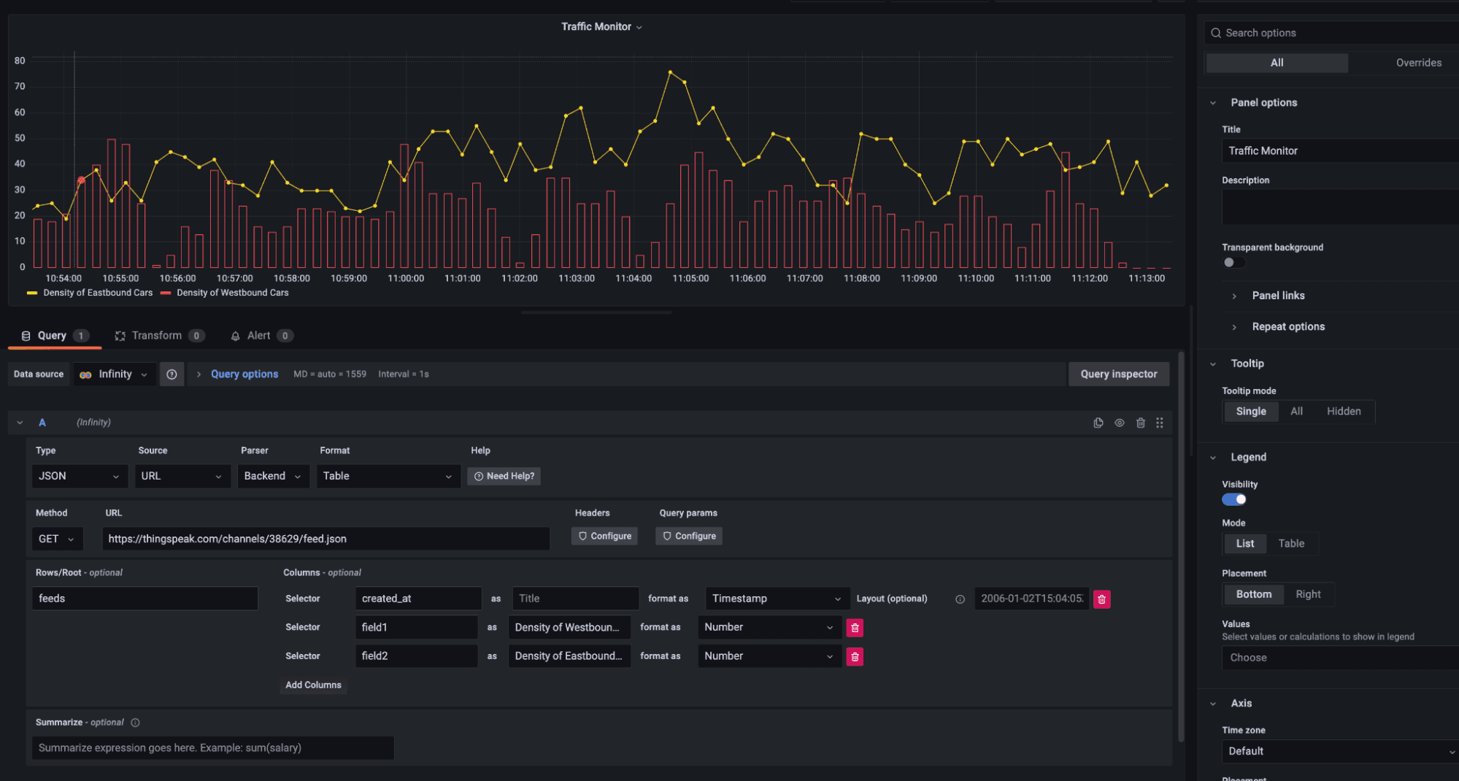Open the Infinity datasource help icon
The width and height of the screenshot is (1459, 781).
(172, 374)
